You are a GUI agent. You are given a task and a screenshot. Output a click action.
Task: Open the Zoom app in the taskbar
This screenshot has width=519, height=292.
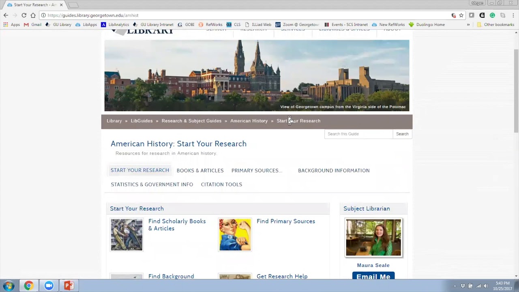(49, 286)
